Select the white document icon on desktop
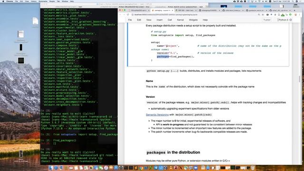Image resolution: width=304 pixels, height=171 pixels. (35, 21)
